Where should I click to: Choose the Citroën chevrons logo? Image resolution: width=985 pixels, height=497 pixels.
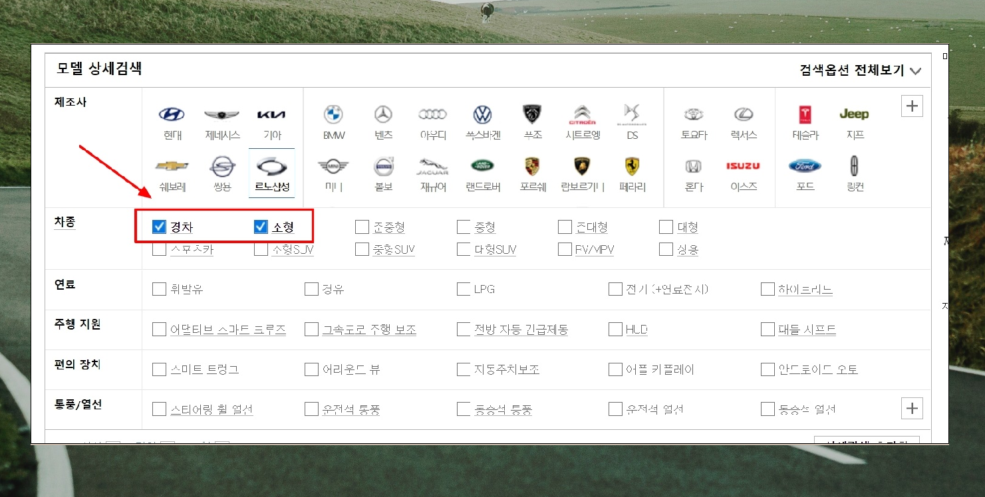(582, 114)
